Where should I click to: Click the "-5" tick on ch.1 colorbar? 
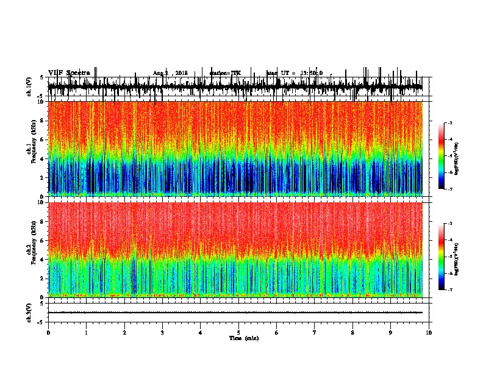coord(449,156)
